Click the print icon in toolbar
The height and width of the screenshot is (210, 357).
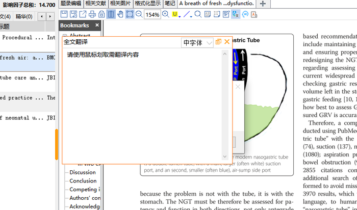pyautogui.click(x=92, y=14)
